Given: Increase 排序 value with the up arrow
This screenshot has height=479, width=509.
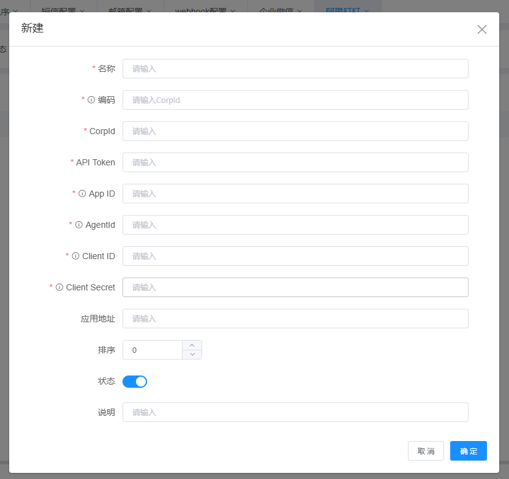Looking at the screenshot, I should coord(192,345).
